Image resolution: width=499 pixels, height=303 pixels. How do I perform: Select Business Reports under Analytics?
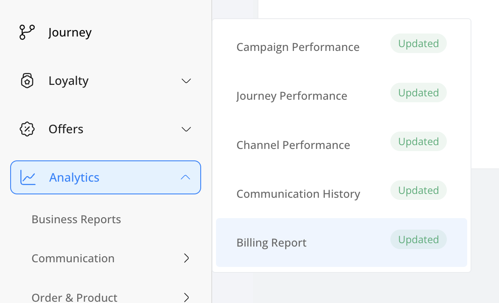click(x=76, y=219)
